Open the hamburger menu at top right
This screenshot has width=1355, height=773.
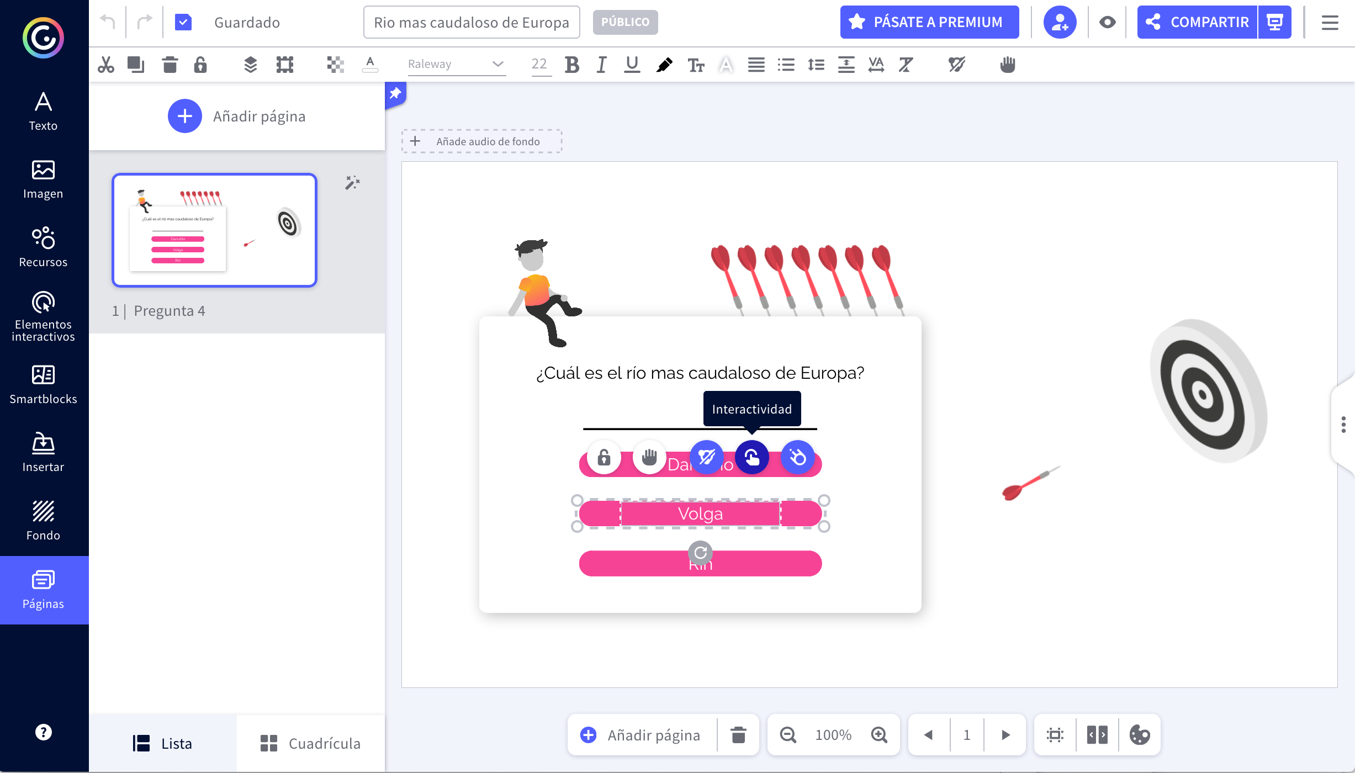point(1330,22)
